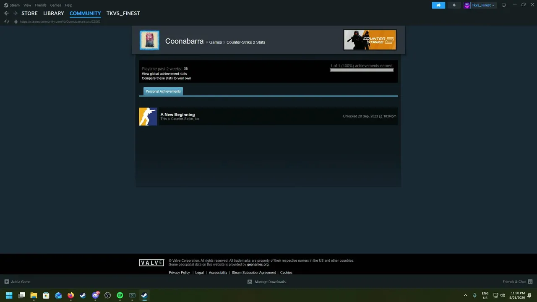Click the Add a Game label

(x=21, y=282)
